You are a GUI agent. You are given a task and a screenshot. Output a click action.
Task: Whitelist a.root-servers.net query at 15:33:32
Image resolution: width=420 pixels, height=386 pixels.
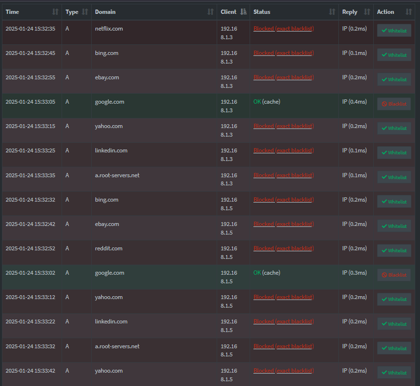394,348
